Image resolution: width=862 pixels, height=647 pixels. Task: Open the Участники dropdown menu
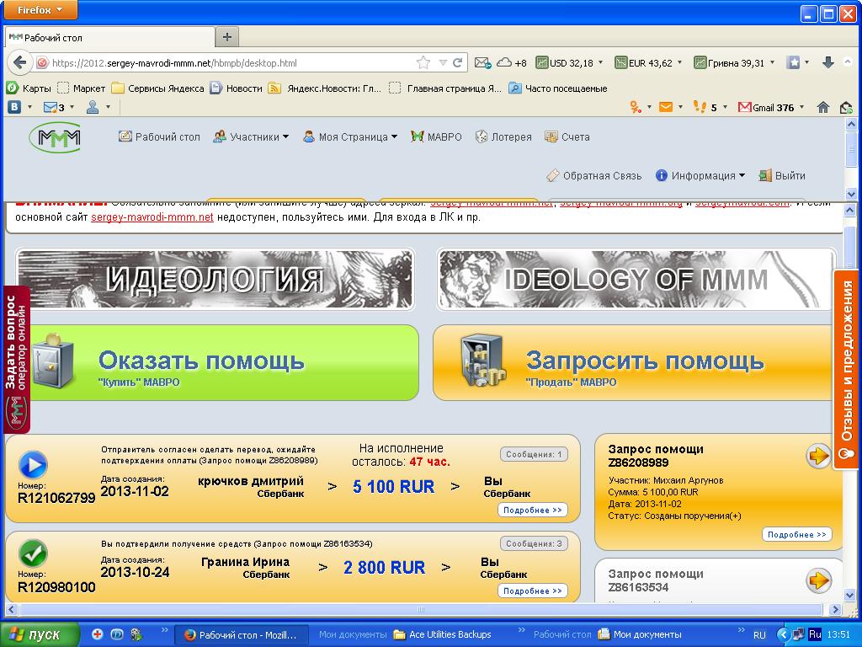click(x=251, y=137)
